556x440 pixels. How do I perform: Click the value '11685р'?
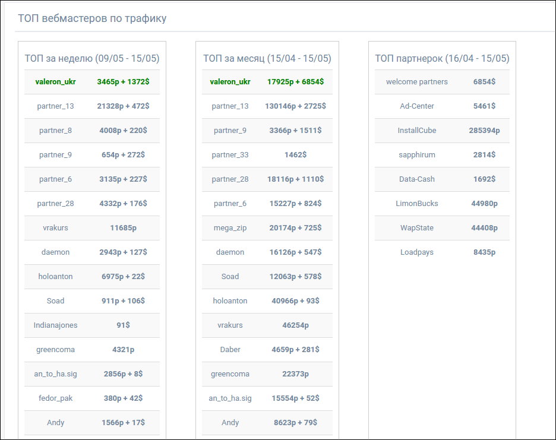(x=123, y=228)
